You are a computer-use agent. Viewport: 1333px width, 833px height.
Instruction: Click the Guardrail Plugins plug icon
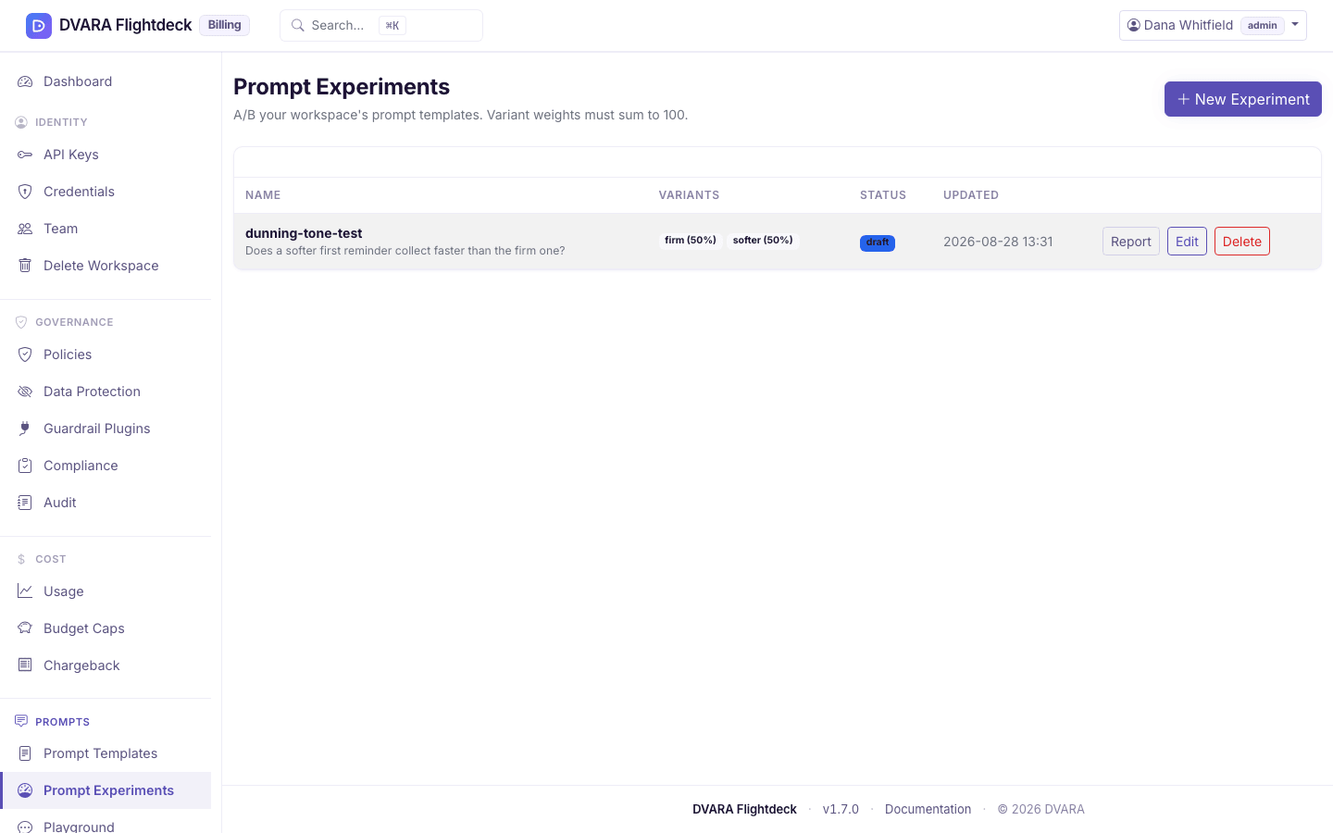pos(25,429)
